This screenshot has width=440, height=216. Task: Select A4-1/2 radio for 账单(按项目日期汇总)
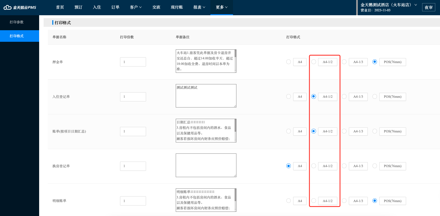click(314, 131)
